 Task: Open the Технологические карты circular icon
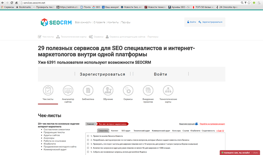168,90
